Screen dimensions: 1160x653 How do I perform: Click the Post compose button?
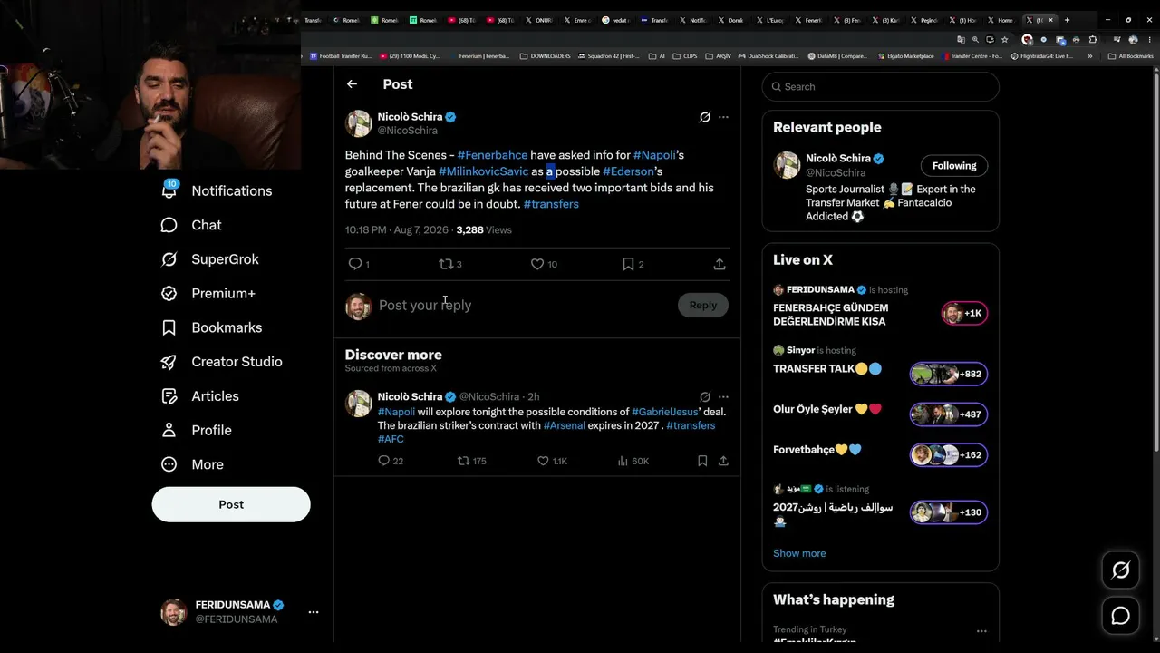[x=231, y=504]
